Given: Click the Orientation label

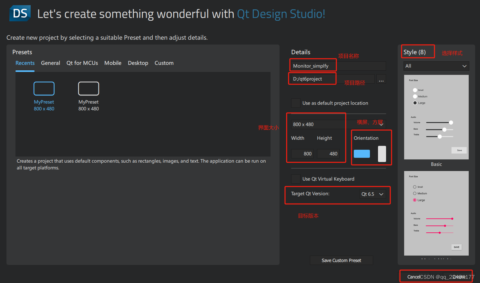Looking at the screenshot, I should 366,138.
